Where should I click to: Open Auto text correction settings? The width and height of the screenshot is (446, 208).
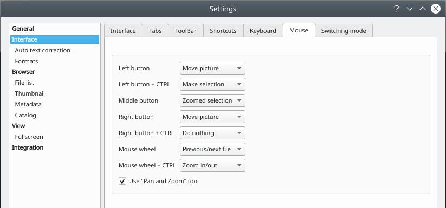(55, 50)
